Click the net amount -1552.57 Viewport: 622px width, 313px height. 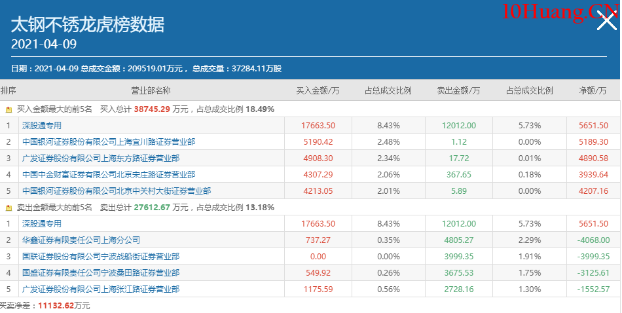point(593,289)
